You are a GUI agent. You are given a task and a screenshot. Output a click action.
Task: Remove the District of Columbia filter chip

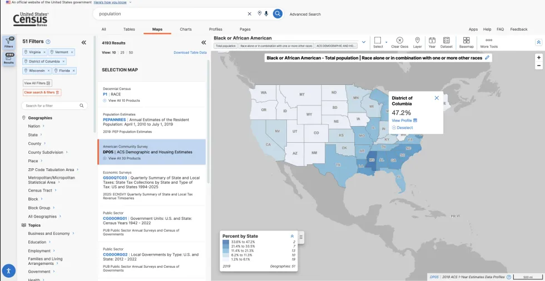click(63, 62)
